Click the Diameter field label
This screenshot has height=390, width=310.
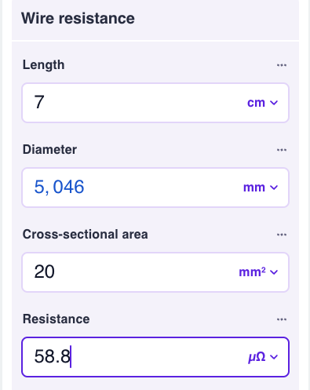49,150
